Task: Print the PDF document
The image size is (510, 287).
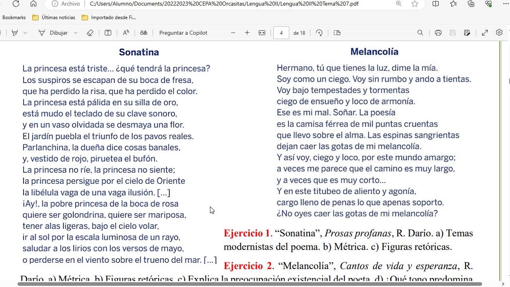Action: click(438, 33)
